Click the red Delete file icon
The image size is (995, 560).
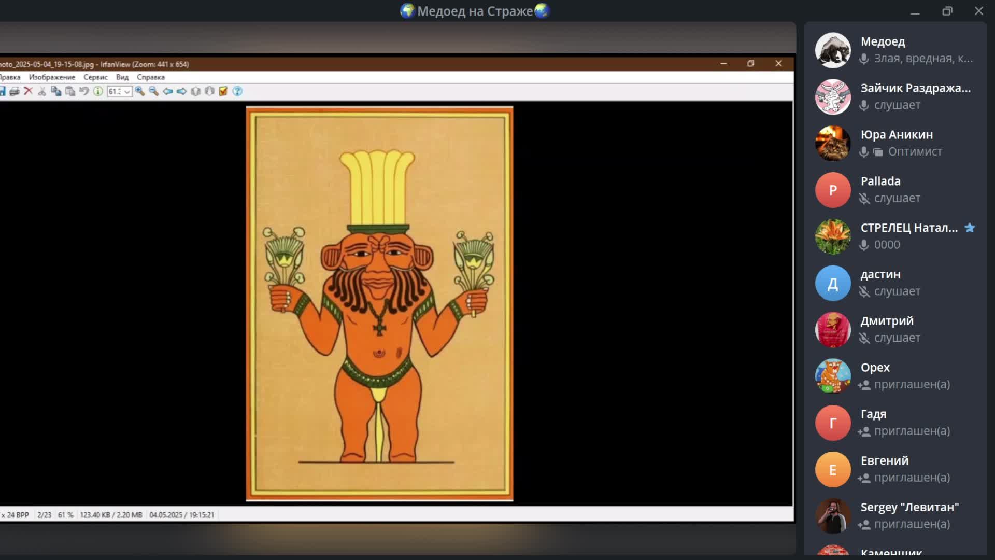[x=29, y=91]
